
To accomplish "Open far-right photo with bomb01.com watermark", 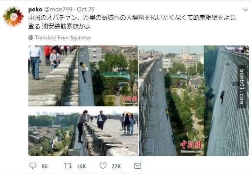I will tap(227, 101).
